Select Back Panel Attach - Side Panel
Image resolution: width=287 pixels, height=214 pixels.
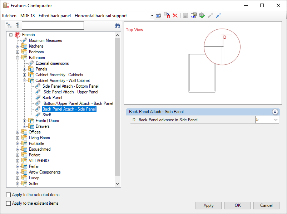(69, 109)
